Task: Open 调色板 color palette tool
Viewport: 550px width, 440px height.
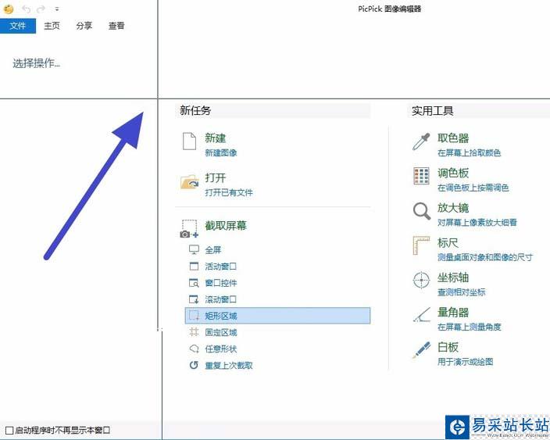Action: pyautogui.click(x=453, y=173)
